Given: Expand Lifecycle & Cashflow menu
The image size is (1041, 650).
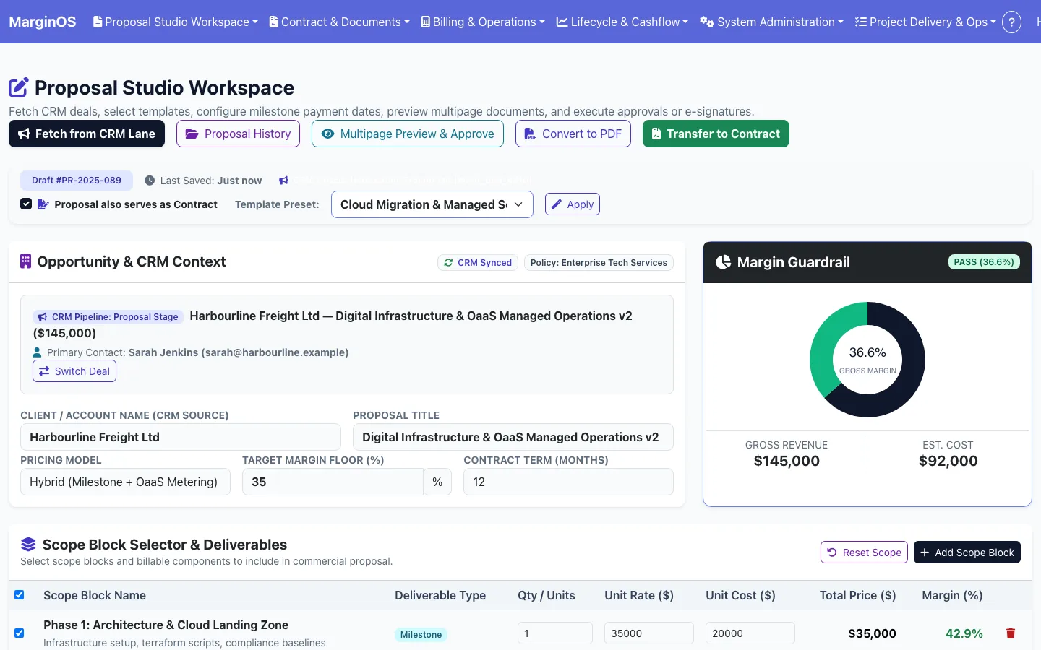Looking at the screenshot, I should (x=622, y=22).
